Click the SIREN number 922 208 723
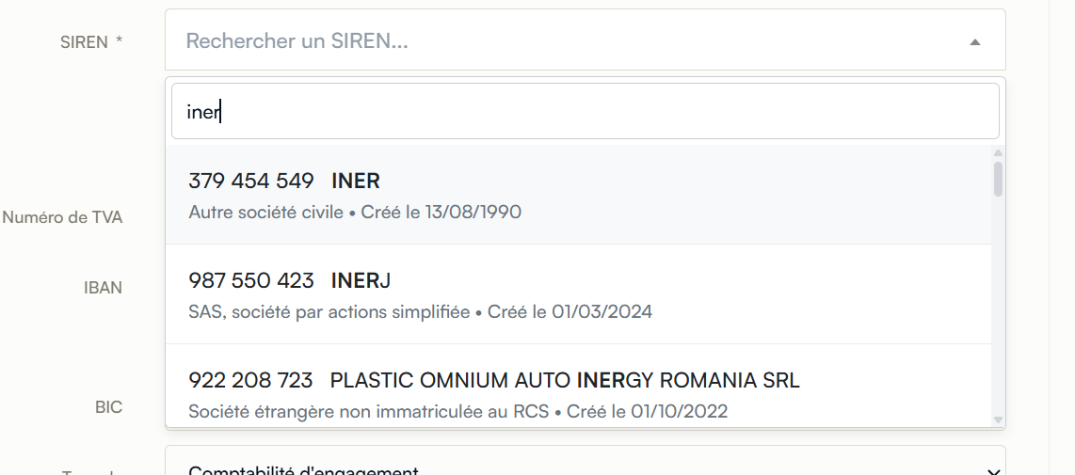Viewport: 1075px width, 475px height. coord(250,380)
